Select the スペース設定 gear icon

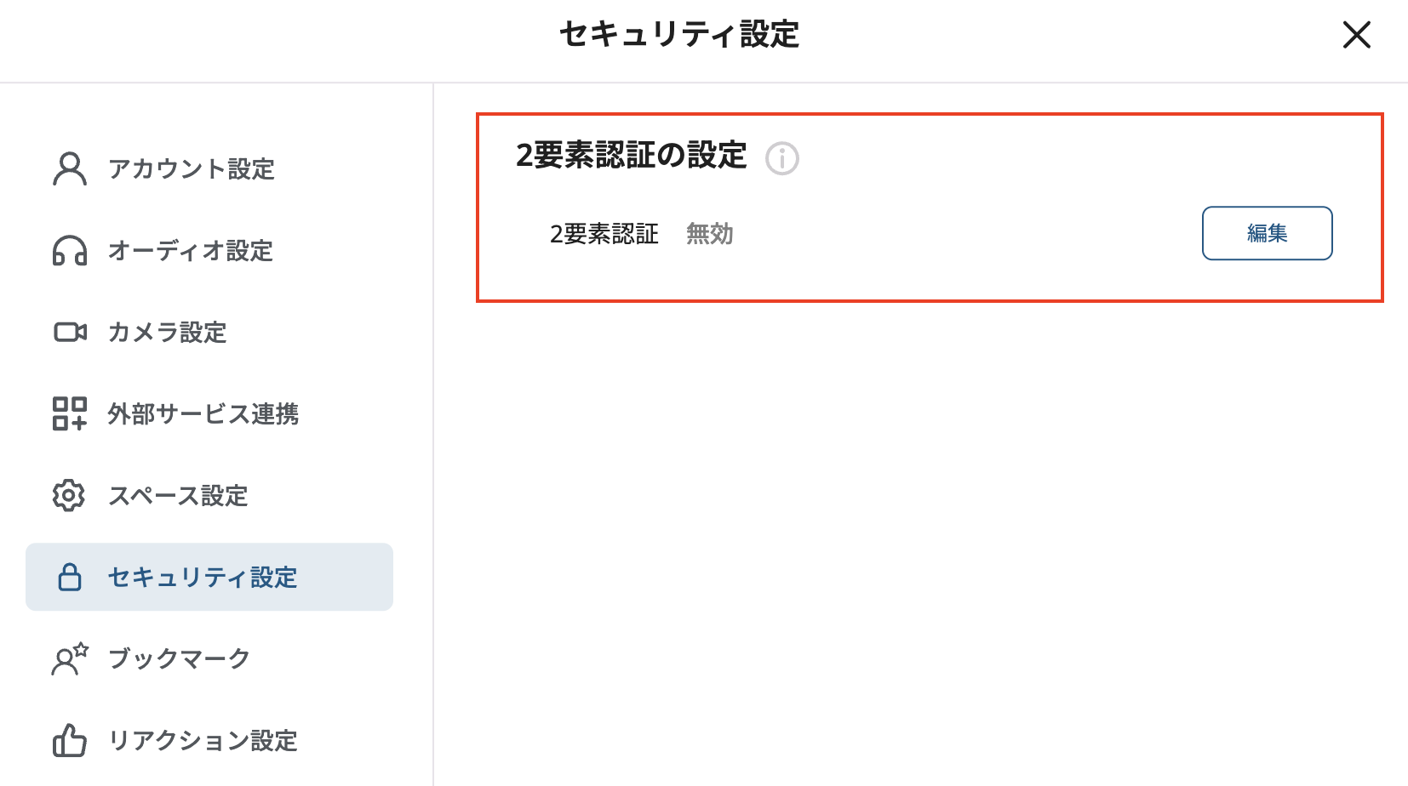coord(69,496)
